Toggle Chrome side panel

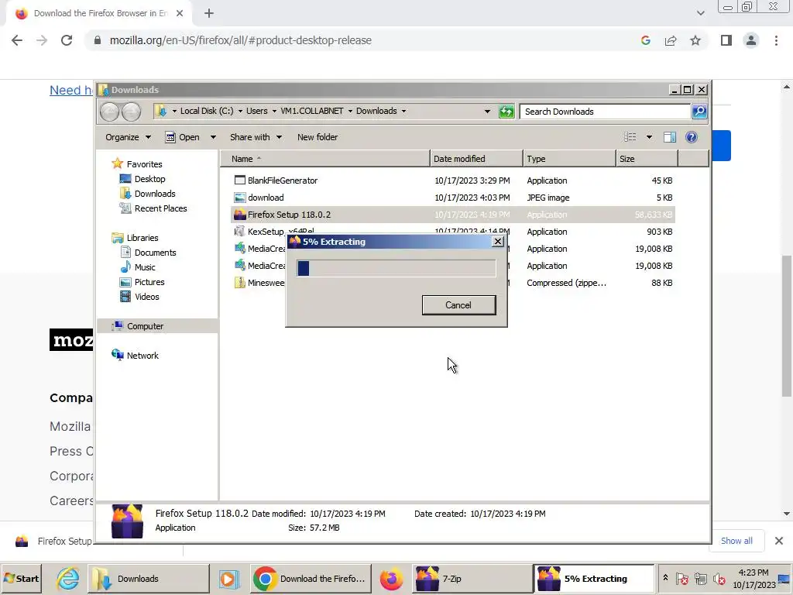726,40
